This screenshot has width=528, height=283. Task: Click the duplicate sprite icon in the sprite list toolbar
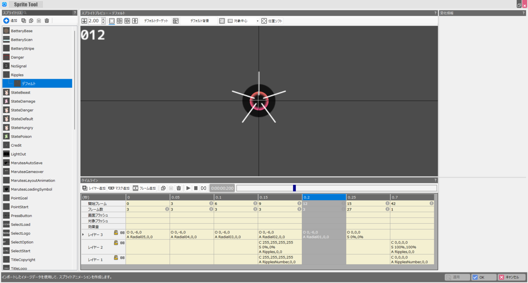31,21
